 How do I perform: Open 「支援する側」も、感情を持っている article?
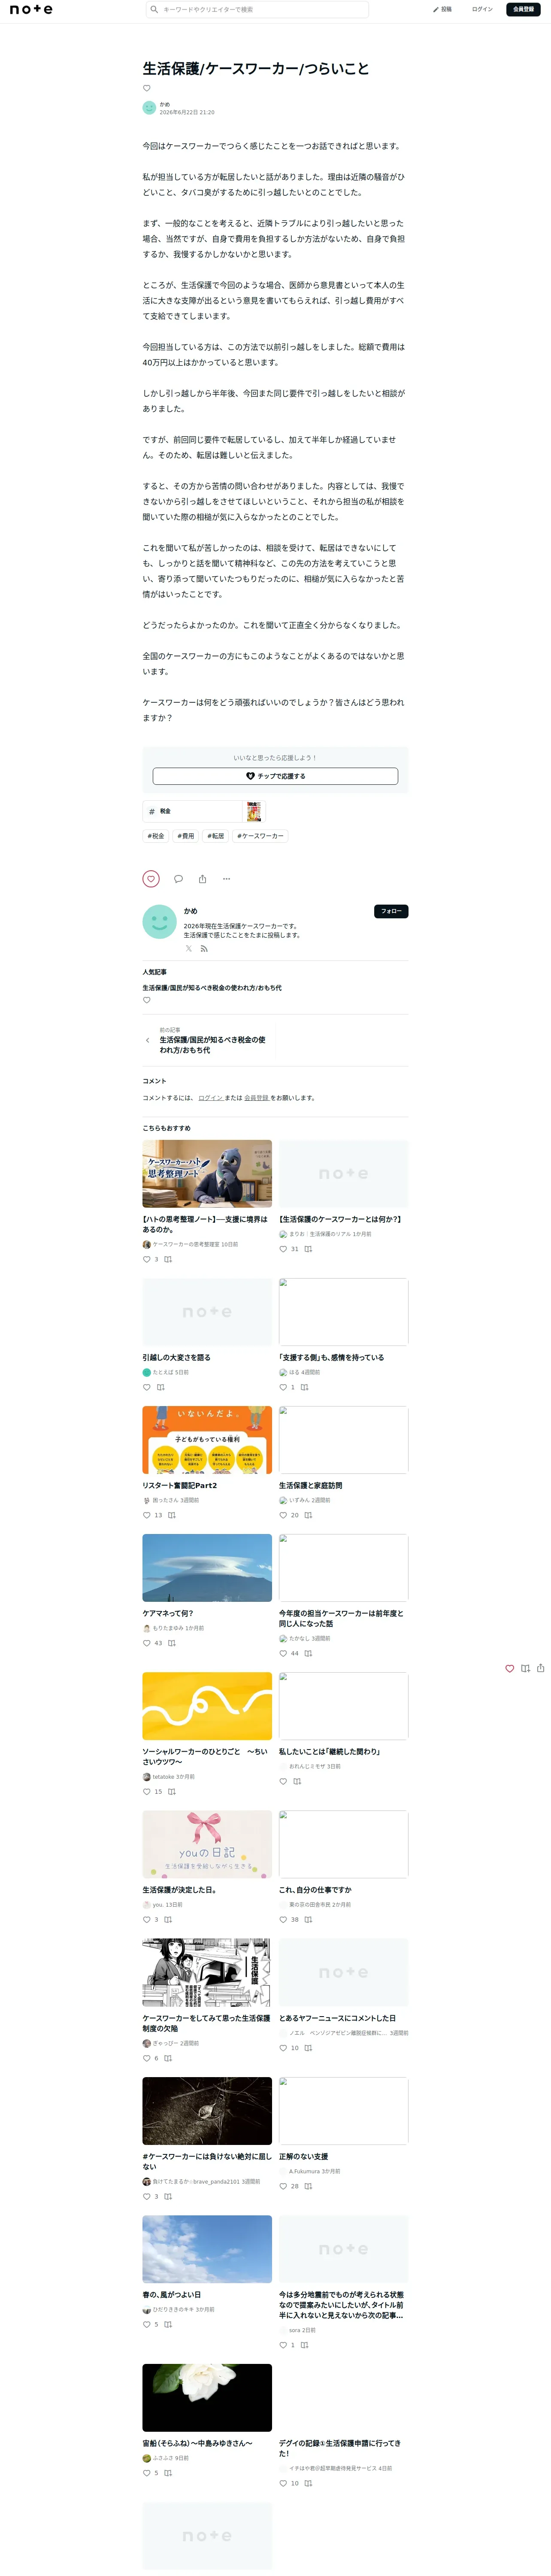(331, 1358)
